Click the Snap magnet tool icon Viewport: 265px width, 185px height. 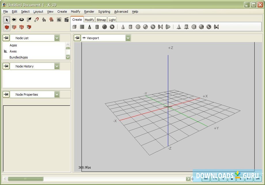point(37,20)
